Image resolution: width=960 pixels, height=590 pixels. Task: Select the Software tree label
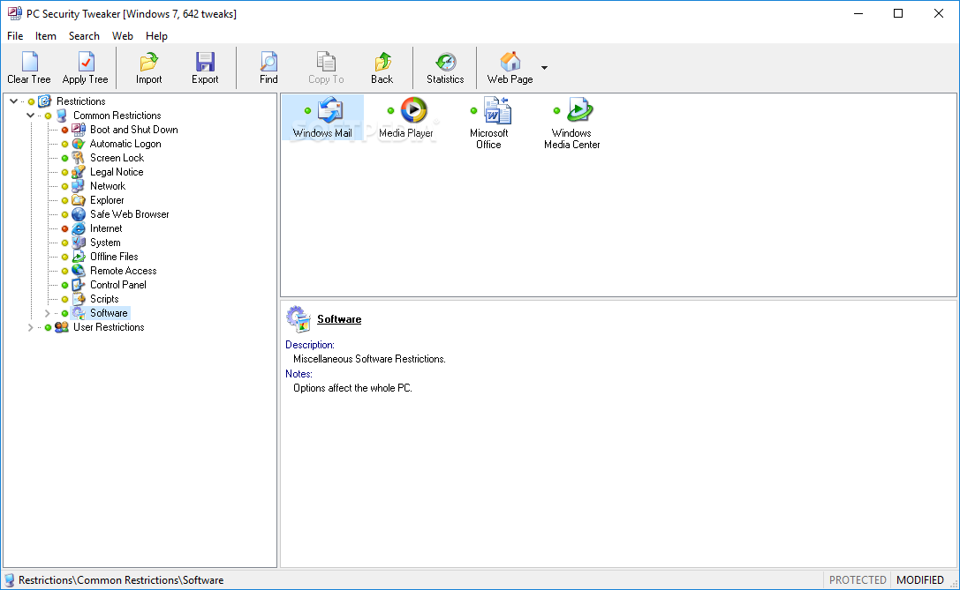[109, 313]
